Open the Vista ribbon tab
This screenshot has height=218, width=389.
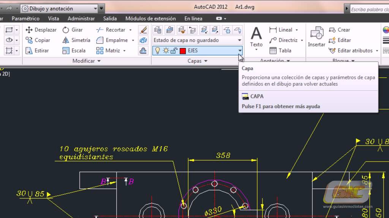pyautogui.click(x=54, y=19)
